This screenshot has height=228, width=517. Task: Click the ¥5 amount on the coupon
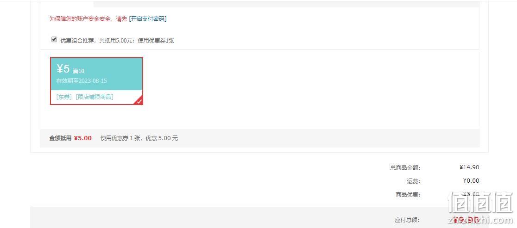coord(63,69)
